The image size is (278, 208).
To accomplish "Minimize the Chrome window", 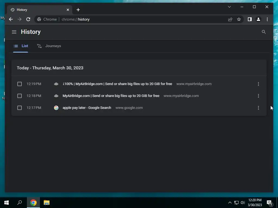I will (x=242, y=7).
